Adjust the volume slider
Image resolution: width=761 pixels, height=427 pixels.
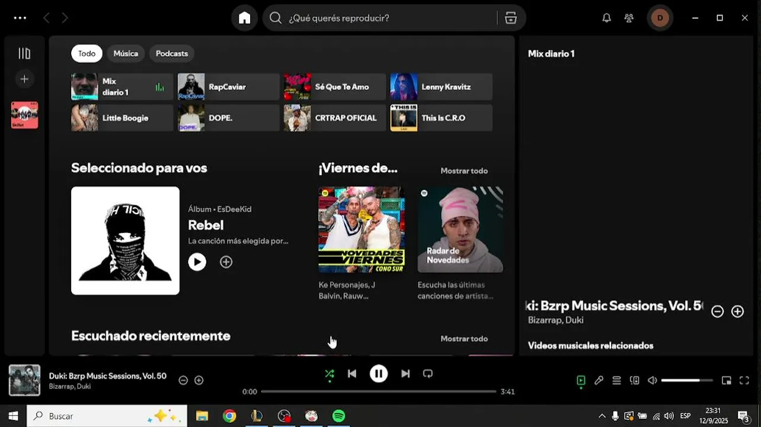[687, 380]
